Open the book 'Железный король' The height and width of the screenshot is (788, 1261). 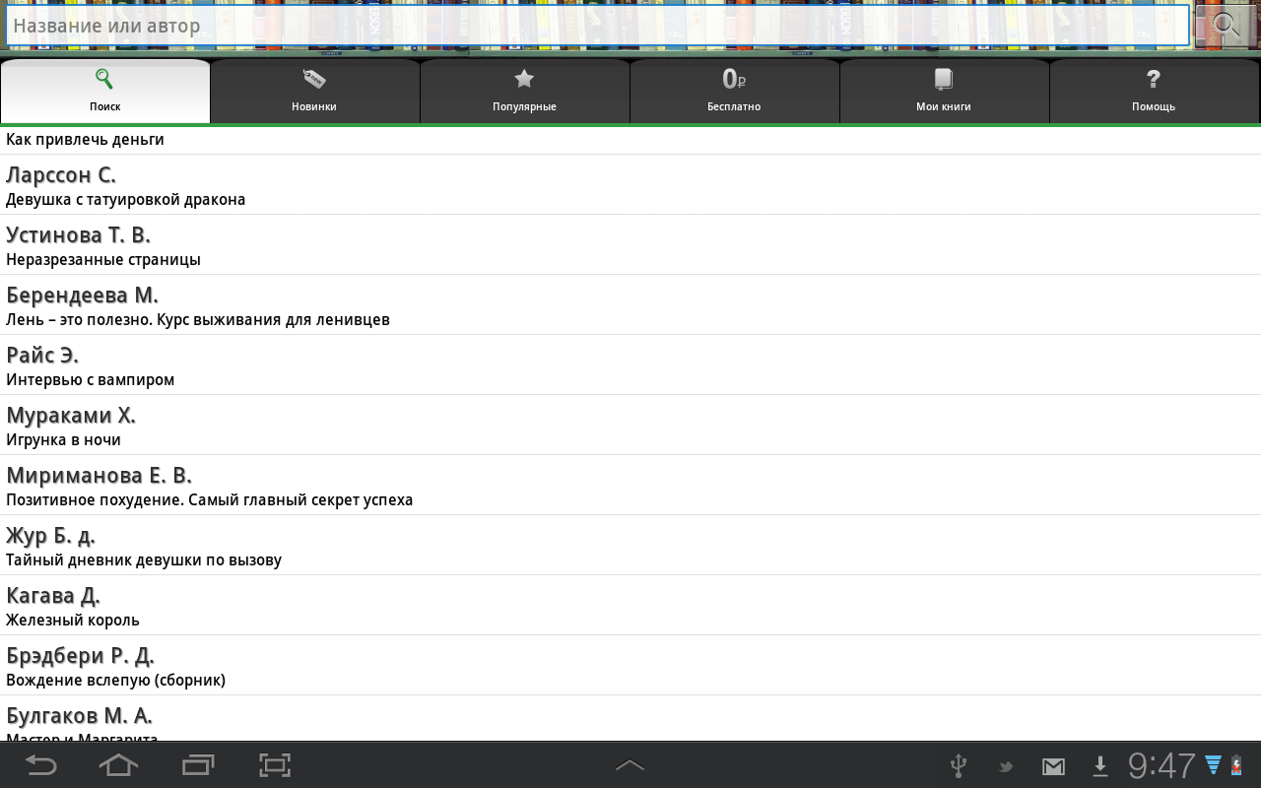(73, 621)
